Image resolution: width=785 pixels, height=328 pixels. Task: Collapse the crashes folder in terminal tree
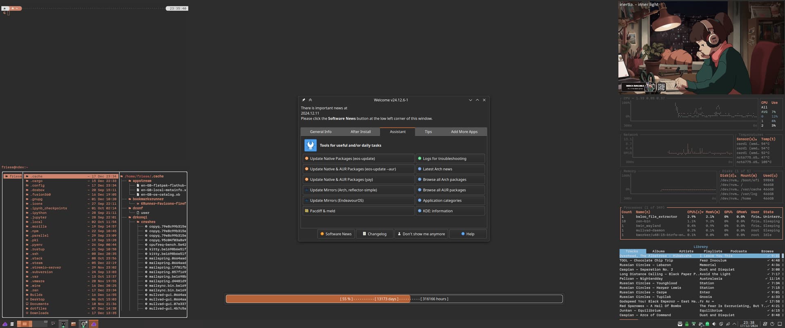click(x=146, y=222)
